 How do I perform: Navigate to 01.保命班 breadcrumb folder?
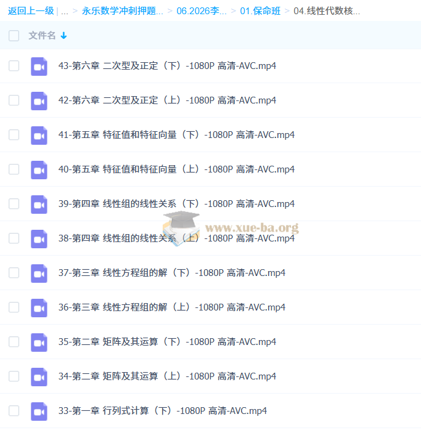point(261,11)
